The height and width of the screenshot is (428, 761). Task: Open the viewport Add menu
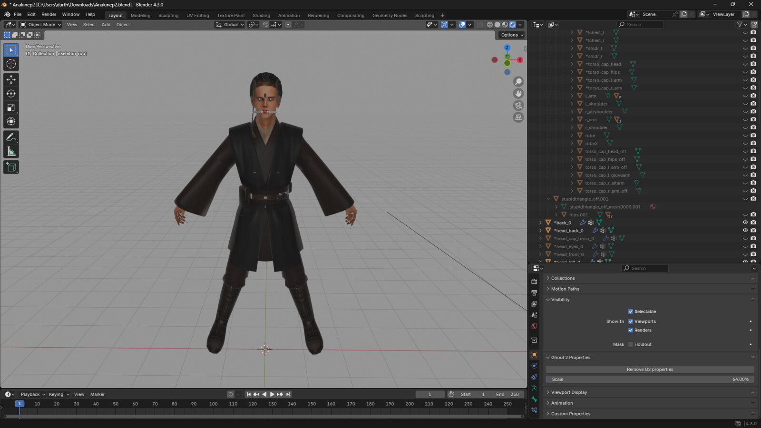(x=106, y=25)
